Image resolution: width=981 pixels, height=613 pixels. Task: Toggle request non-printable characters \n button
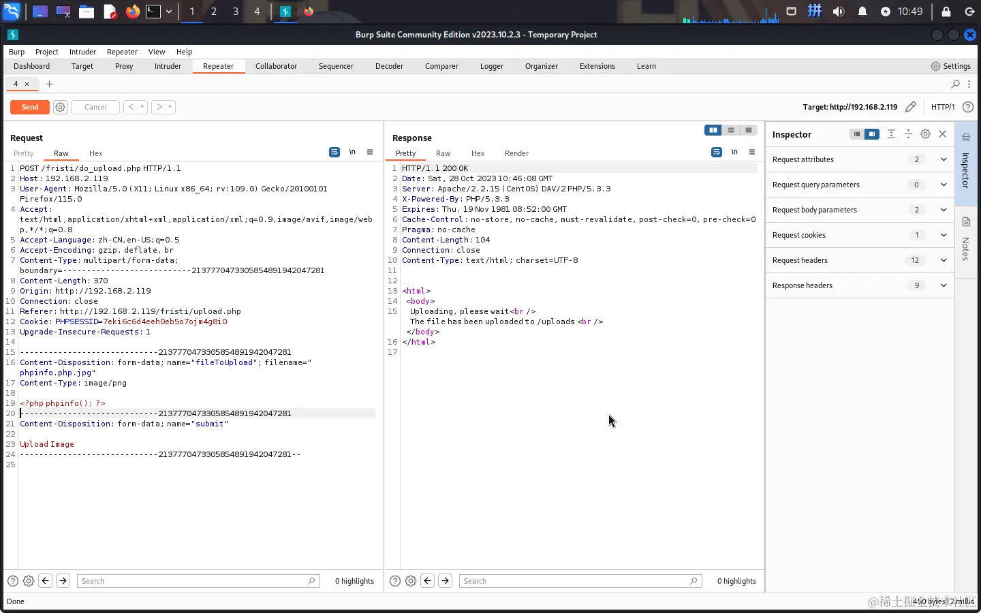(352, 152)
